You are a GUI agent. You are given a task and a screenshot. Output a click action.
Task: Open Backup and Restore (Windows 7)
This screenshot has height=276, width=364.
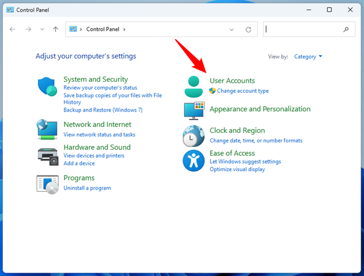103,110
